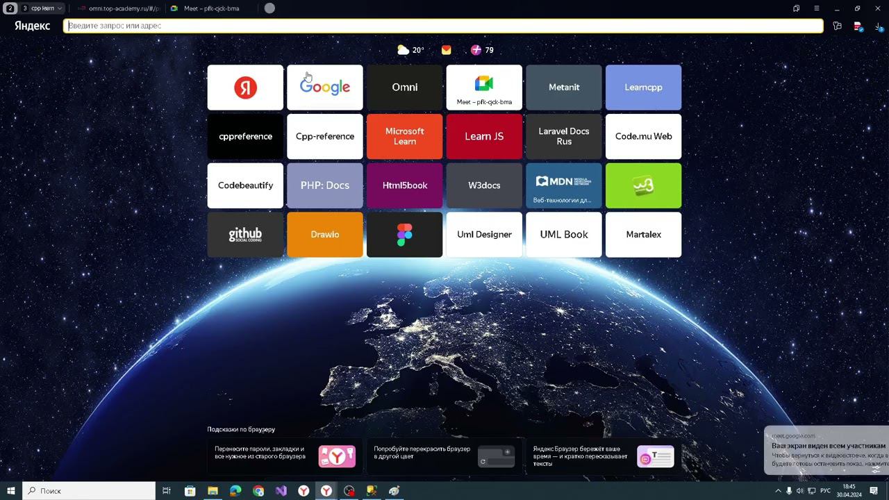The image size is (889, 500).
Task: Open Task View on the taskbar
Action: pyautogui.click(x=167, y=491)
